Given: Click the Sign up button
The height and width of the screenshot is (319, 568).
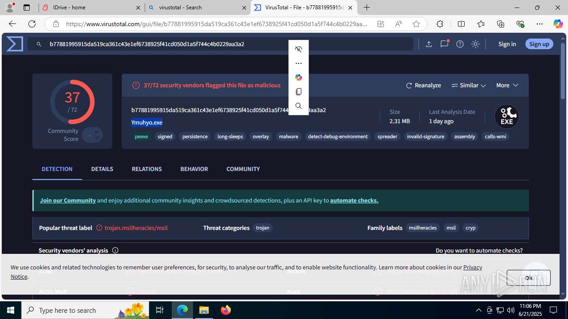Looking at the screenshot, I should pyautogui.click(x=539, y=44).
